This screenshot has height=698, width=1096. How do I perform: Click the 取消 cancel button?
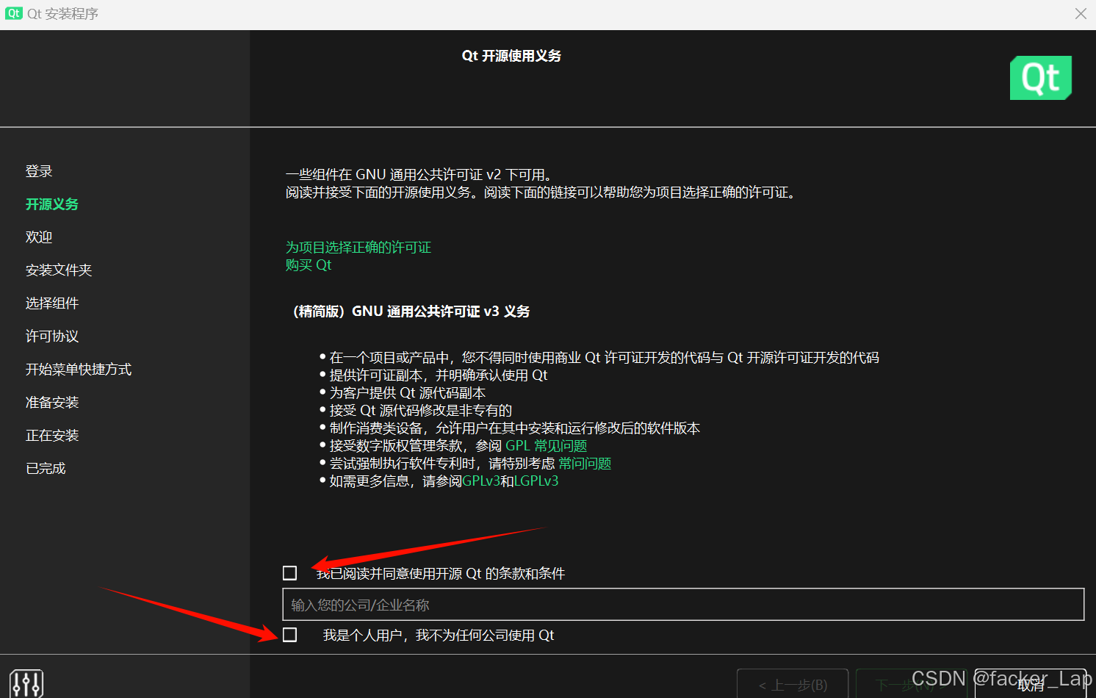[x=1031, y=684]
